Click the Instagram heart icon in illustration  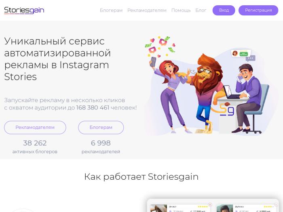163,42
